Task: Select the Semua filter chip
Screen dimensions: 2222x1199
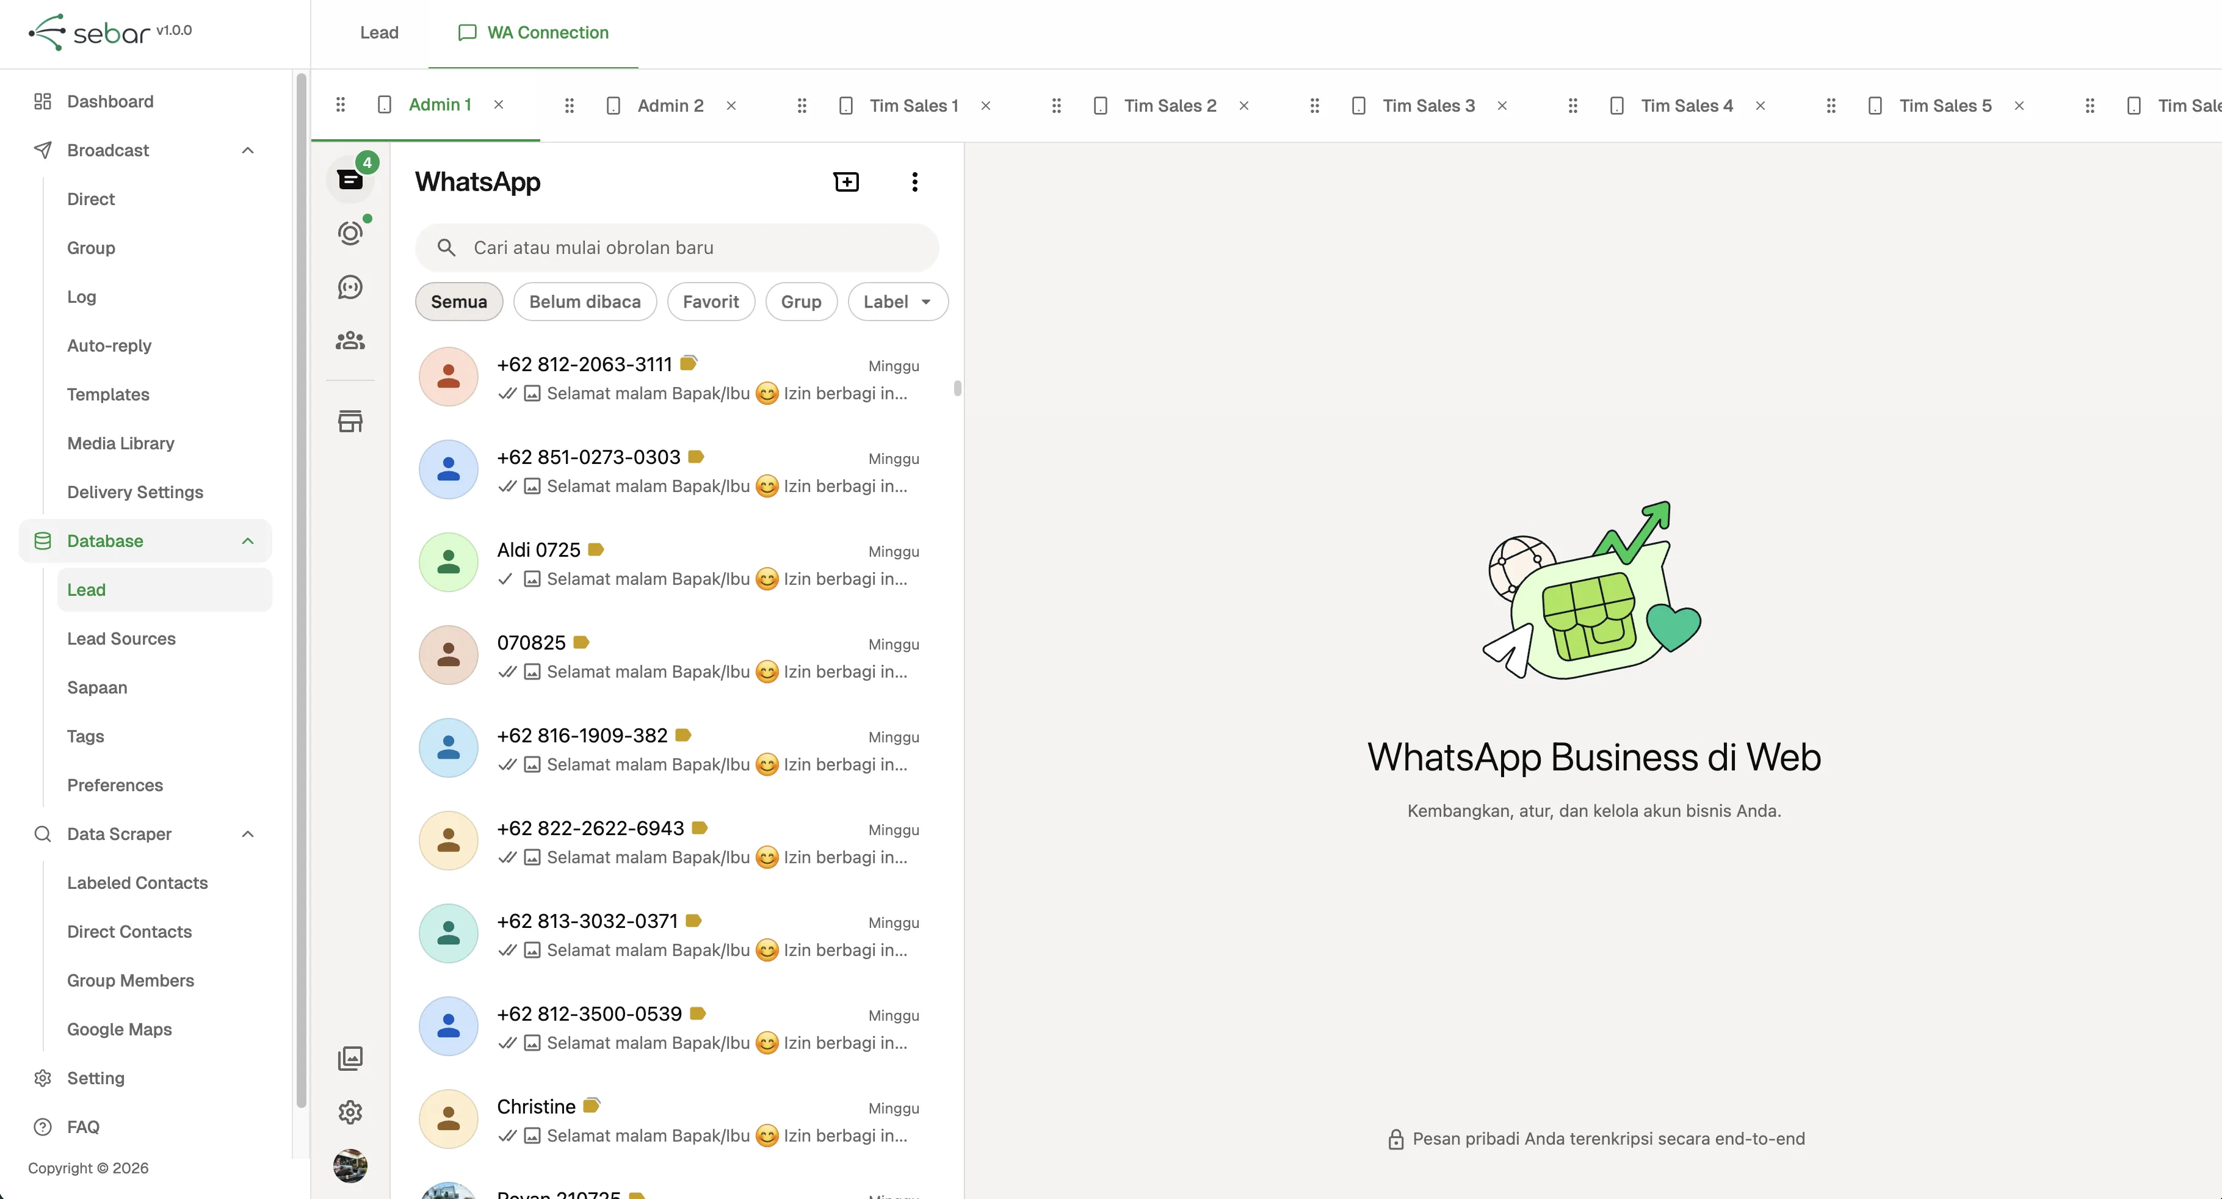Action: [459, 302]
